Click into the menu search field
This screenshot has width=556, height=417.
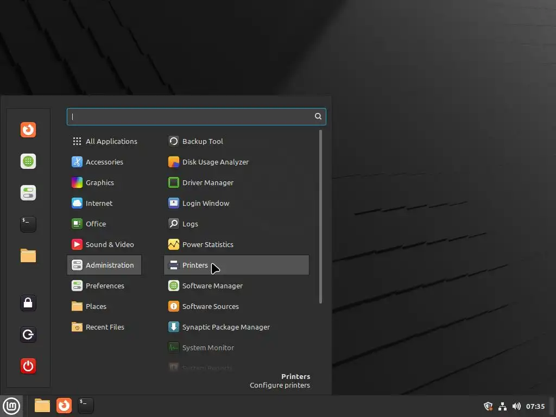click(x=196, y=117)
